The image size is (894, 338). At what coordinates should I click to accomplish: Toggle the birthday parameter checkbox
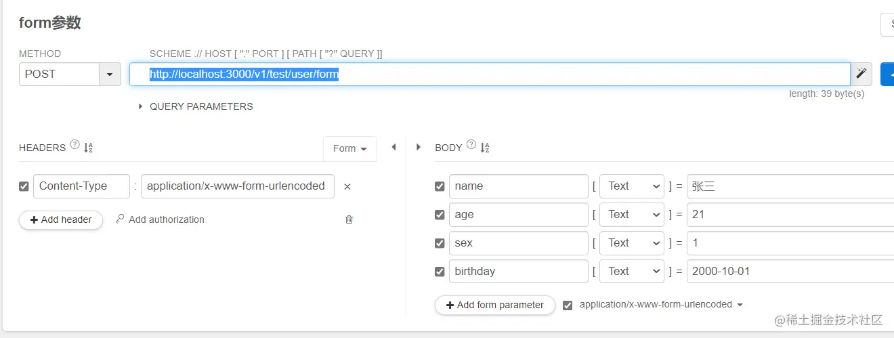tap(440, 272)
